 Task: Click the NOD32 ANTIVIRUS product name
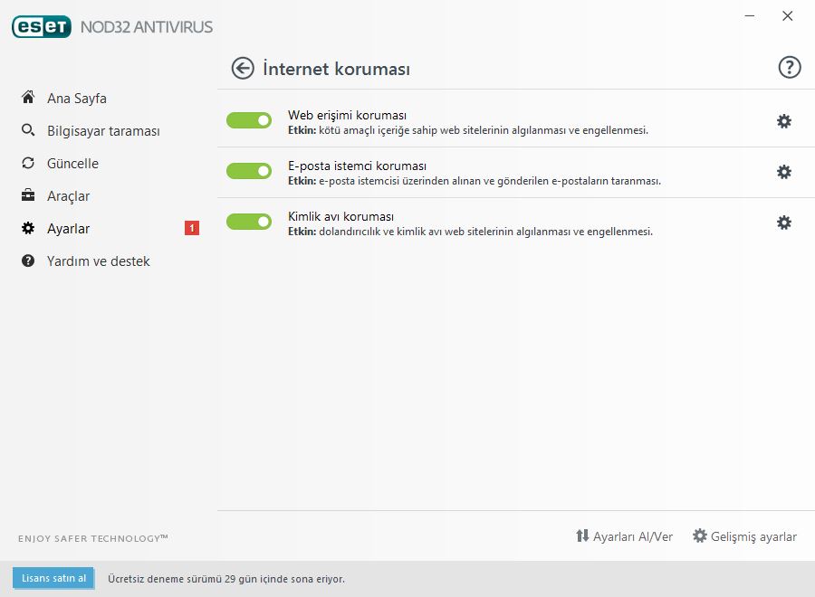[147, 27]
